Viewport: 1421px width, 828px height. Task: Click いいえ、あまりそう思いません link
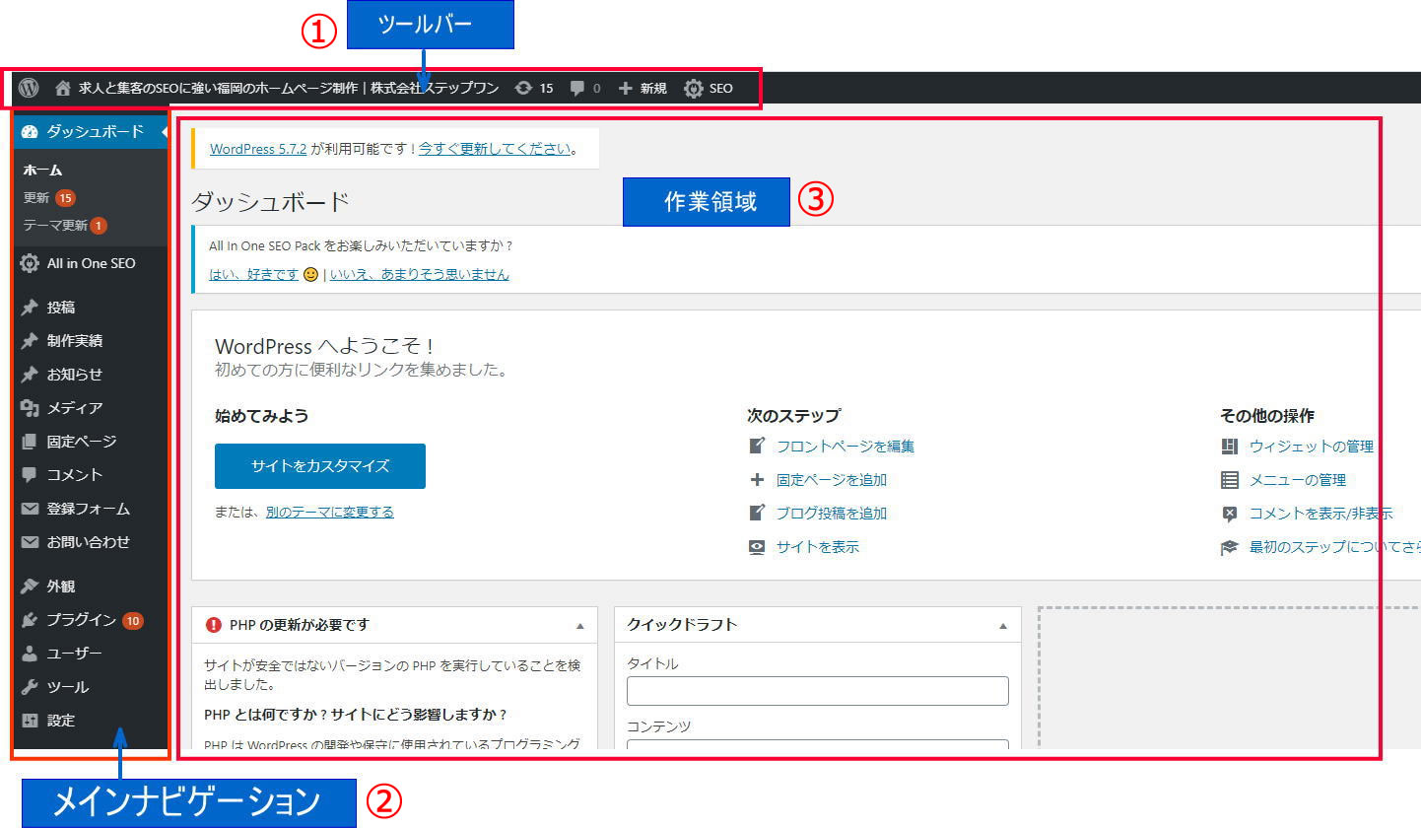tap(420, 274)
